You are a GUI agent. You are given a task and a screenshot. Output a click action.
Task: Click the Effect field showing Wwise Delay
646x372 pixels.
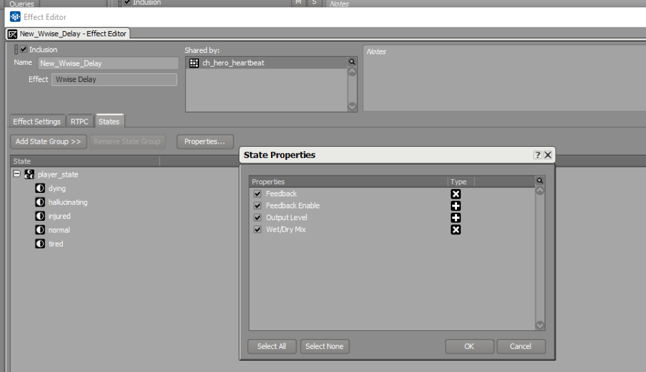tap(114, 80)
